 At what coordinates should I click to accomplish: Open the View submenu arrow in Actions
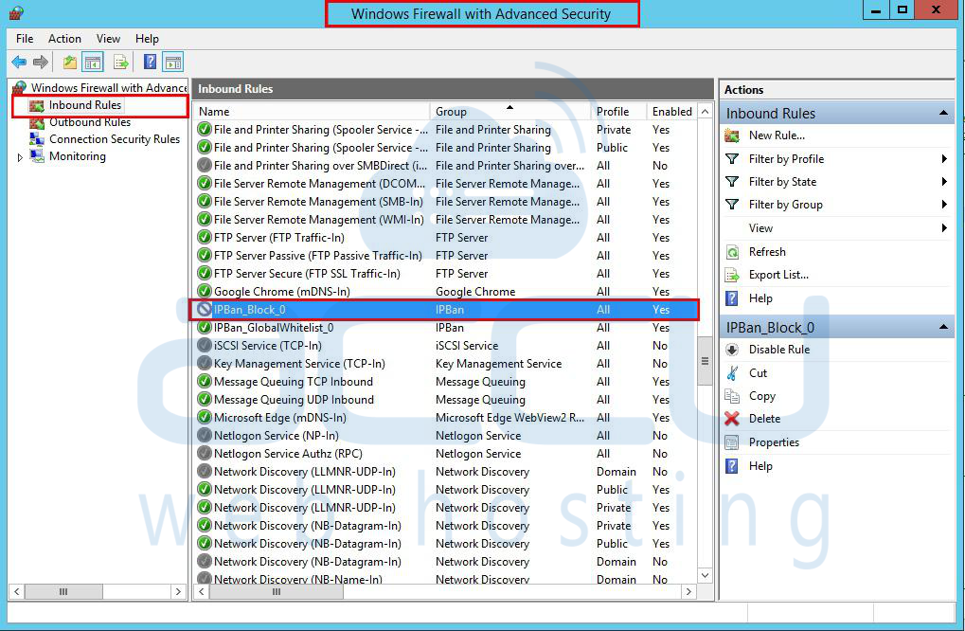click(x=944, y=227)
